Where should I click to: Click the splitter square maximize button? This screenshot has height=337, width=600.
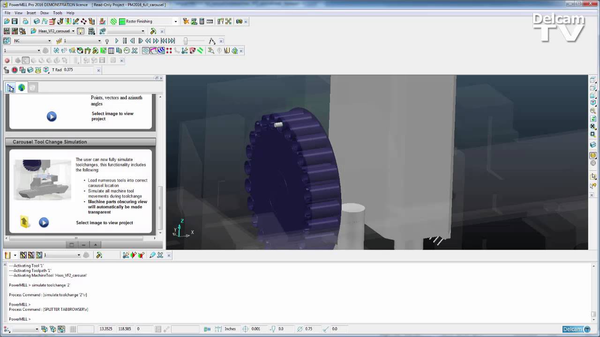coord(72,245)
